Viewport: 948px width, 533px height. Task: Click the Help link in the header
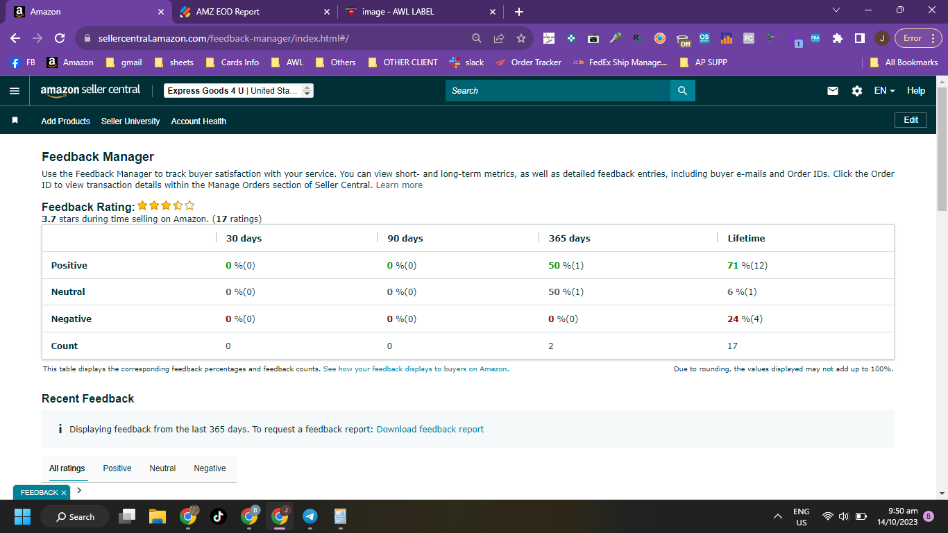[x=916, y=91]
